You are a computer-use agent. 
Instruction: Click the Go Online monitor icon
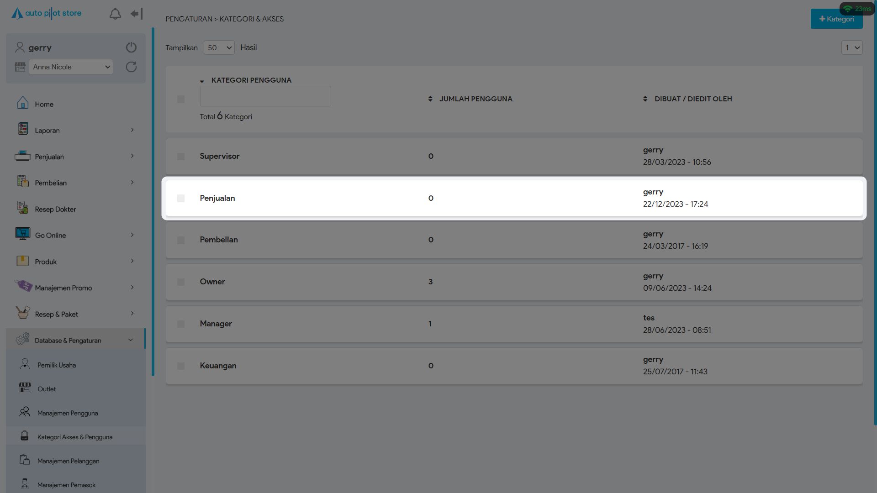click(22, 234)
